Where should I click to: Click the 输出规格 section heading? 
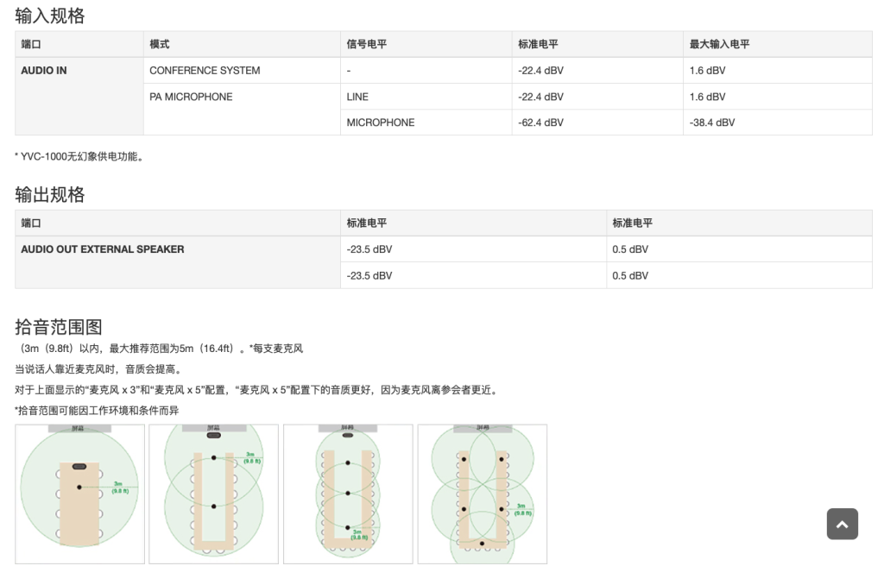tap(48, 194)
